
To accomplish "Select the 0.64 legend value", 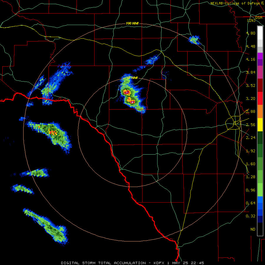I will click(251, 203).
